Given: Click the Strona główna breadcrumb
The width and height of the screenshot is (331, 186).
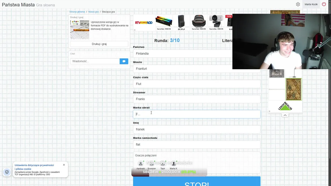Looking at the screenshot, I should [x=77, y=12].
